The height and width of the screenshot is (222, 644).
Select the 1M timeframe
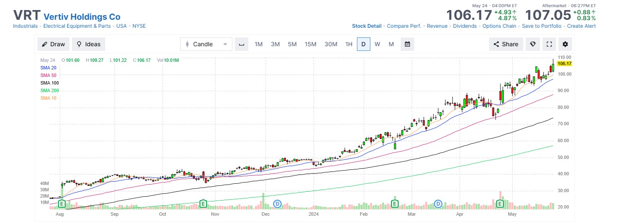click(x=258, y=44)
